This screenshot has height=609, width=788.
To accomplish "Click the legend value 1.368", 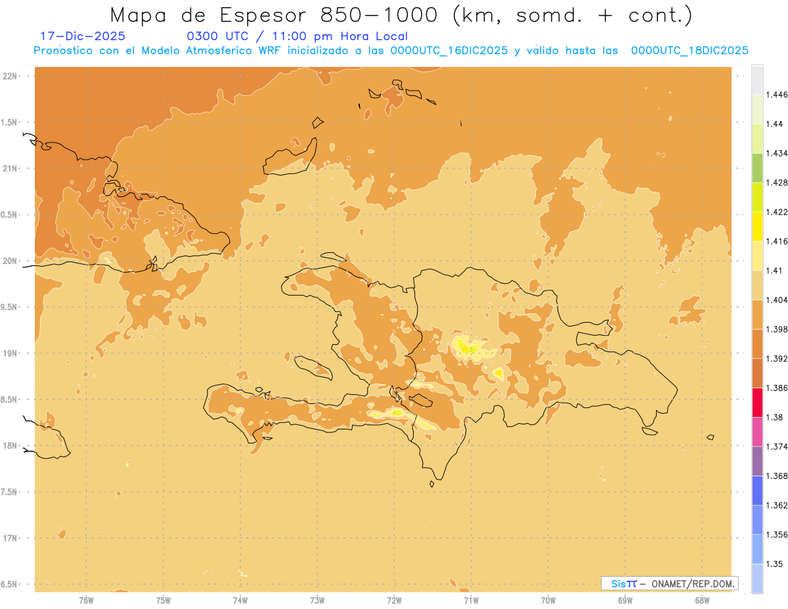I will pyautogui.click(x=776, y=476).
